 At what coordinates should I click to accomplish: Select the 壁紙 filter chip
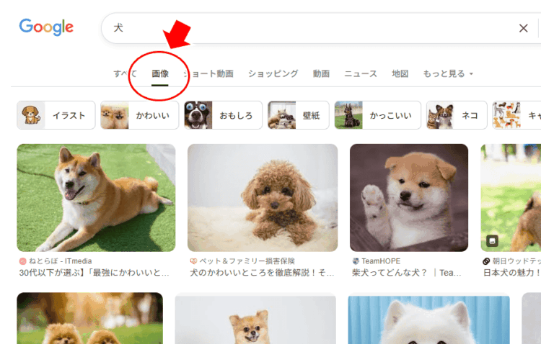tap(299, 115)
